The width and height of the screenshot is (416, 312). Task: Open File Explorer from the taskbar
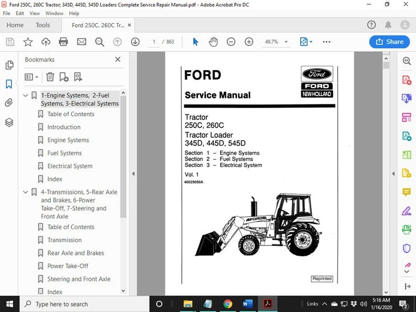point(188,304)
